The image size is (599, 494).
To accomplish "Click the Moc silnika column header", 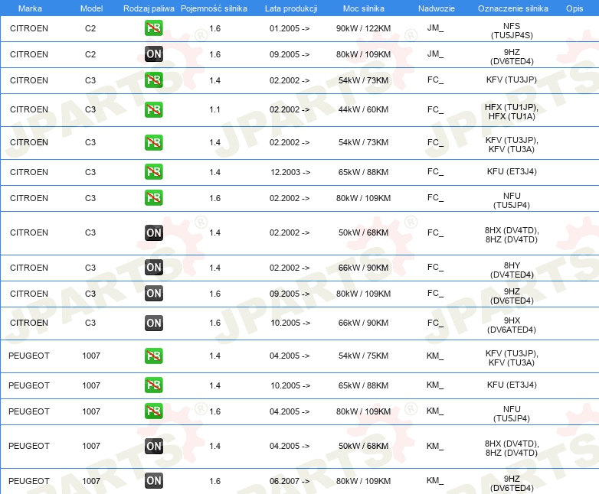I will (363, 8).
